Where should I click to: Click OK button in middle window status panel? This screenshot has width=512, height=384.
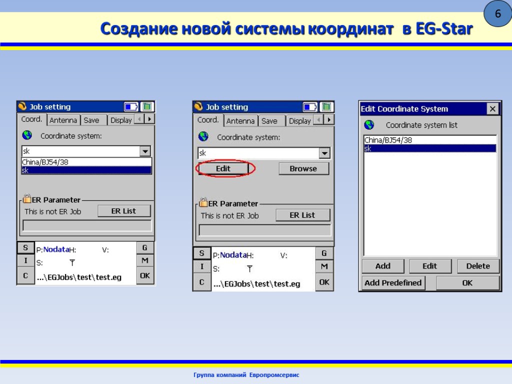pyautogui.click(x=324, y=282)
